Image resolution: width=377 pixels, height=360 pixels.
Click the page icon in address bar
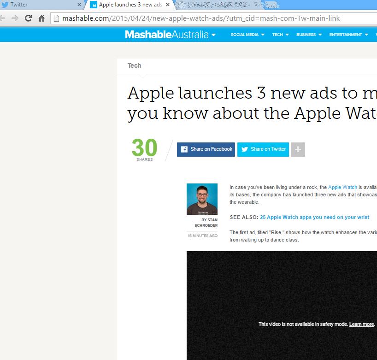tap(56, 18)
